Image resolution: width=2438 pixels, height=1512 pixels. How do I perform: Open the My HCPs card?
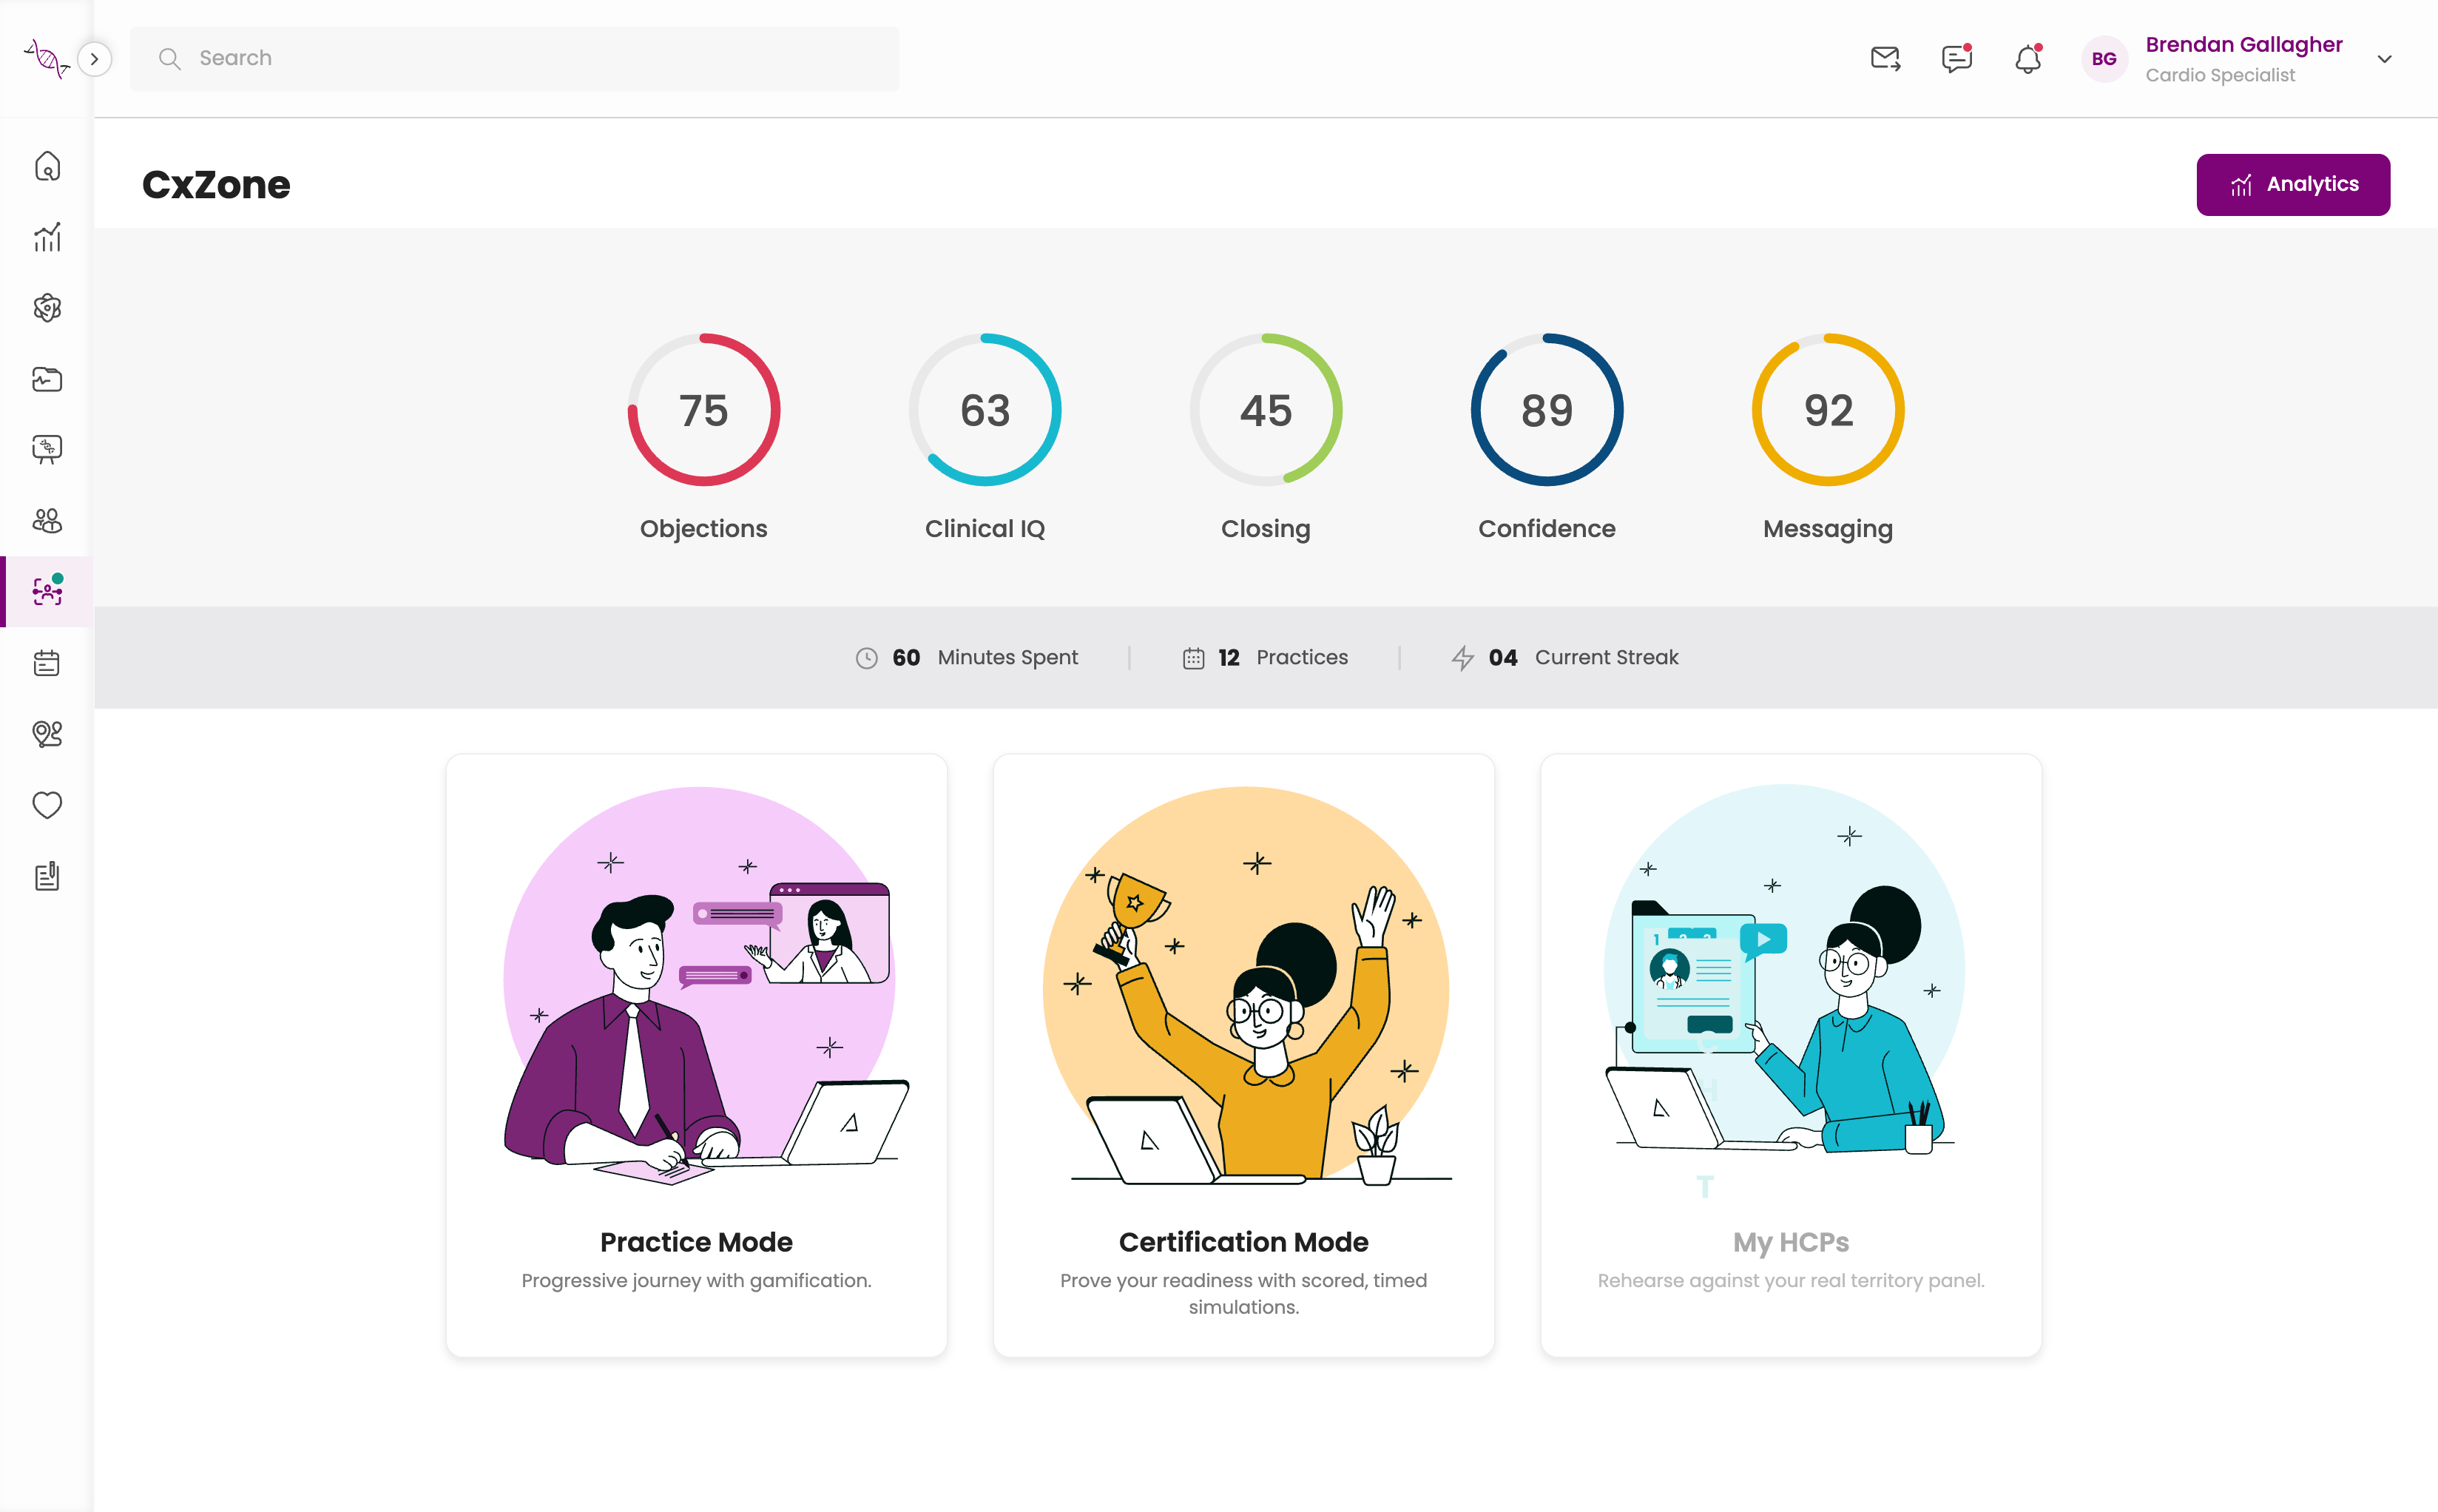[1790, 1055]
